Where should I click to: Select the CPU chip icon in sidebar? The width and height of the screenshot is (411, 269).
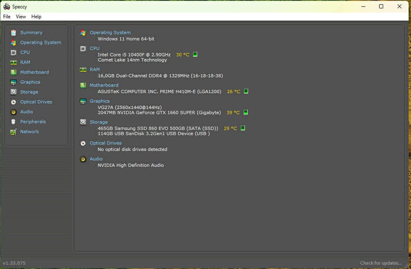13,53
